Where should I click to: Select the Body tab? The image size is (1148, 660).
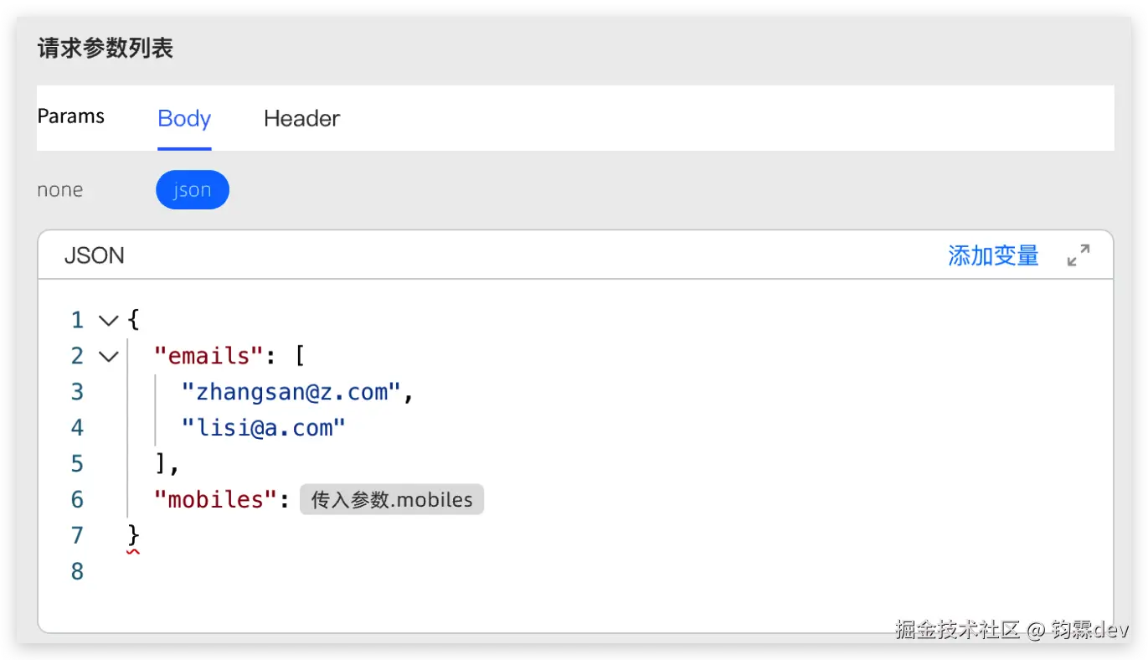184,118
